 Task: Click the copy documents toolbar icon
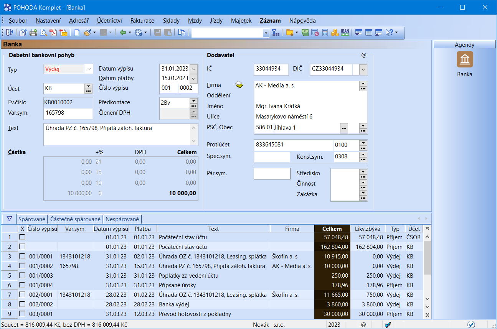coord(23,33)
